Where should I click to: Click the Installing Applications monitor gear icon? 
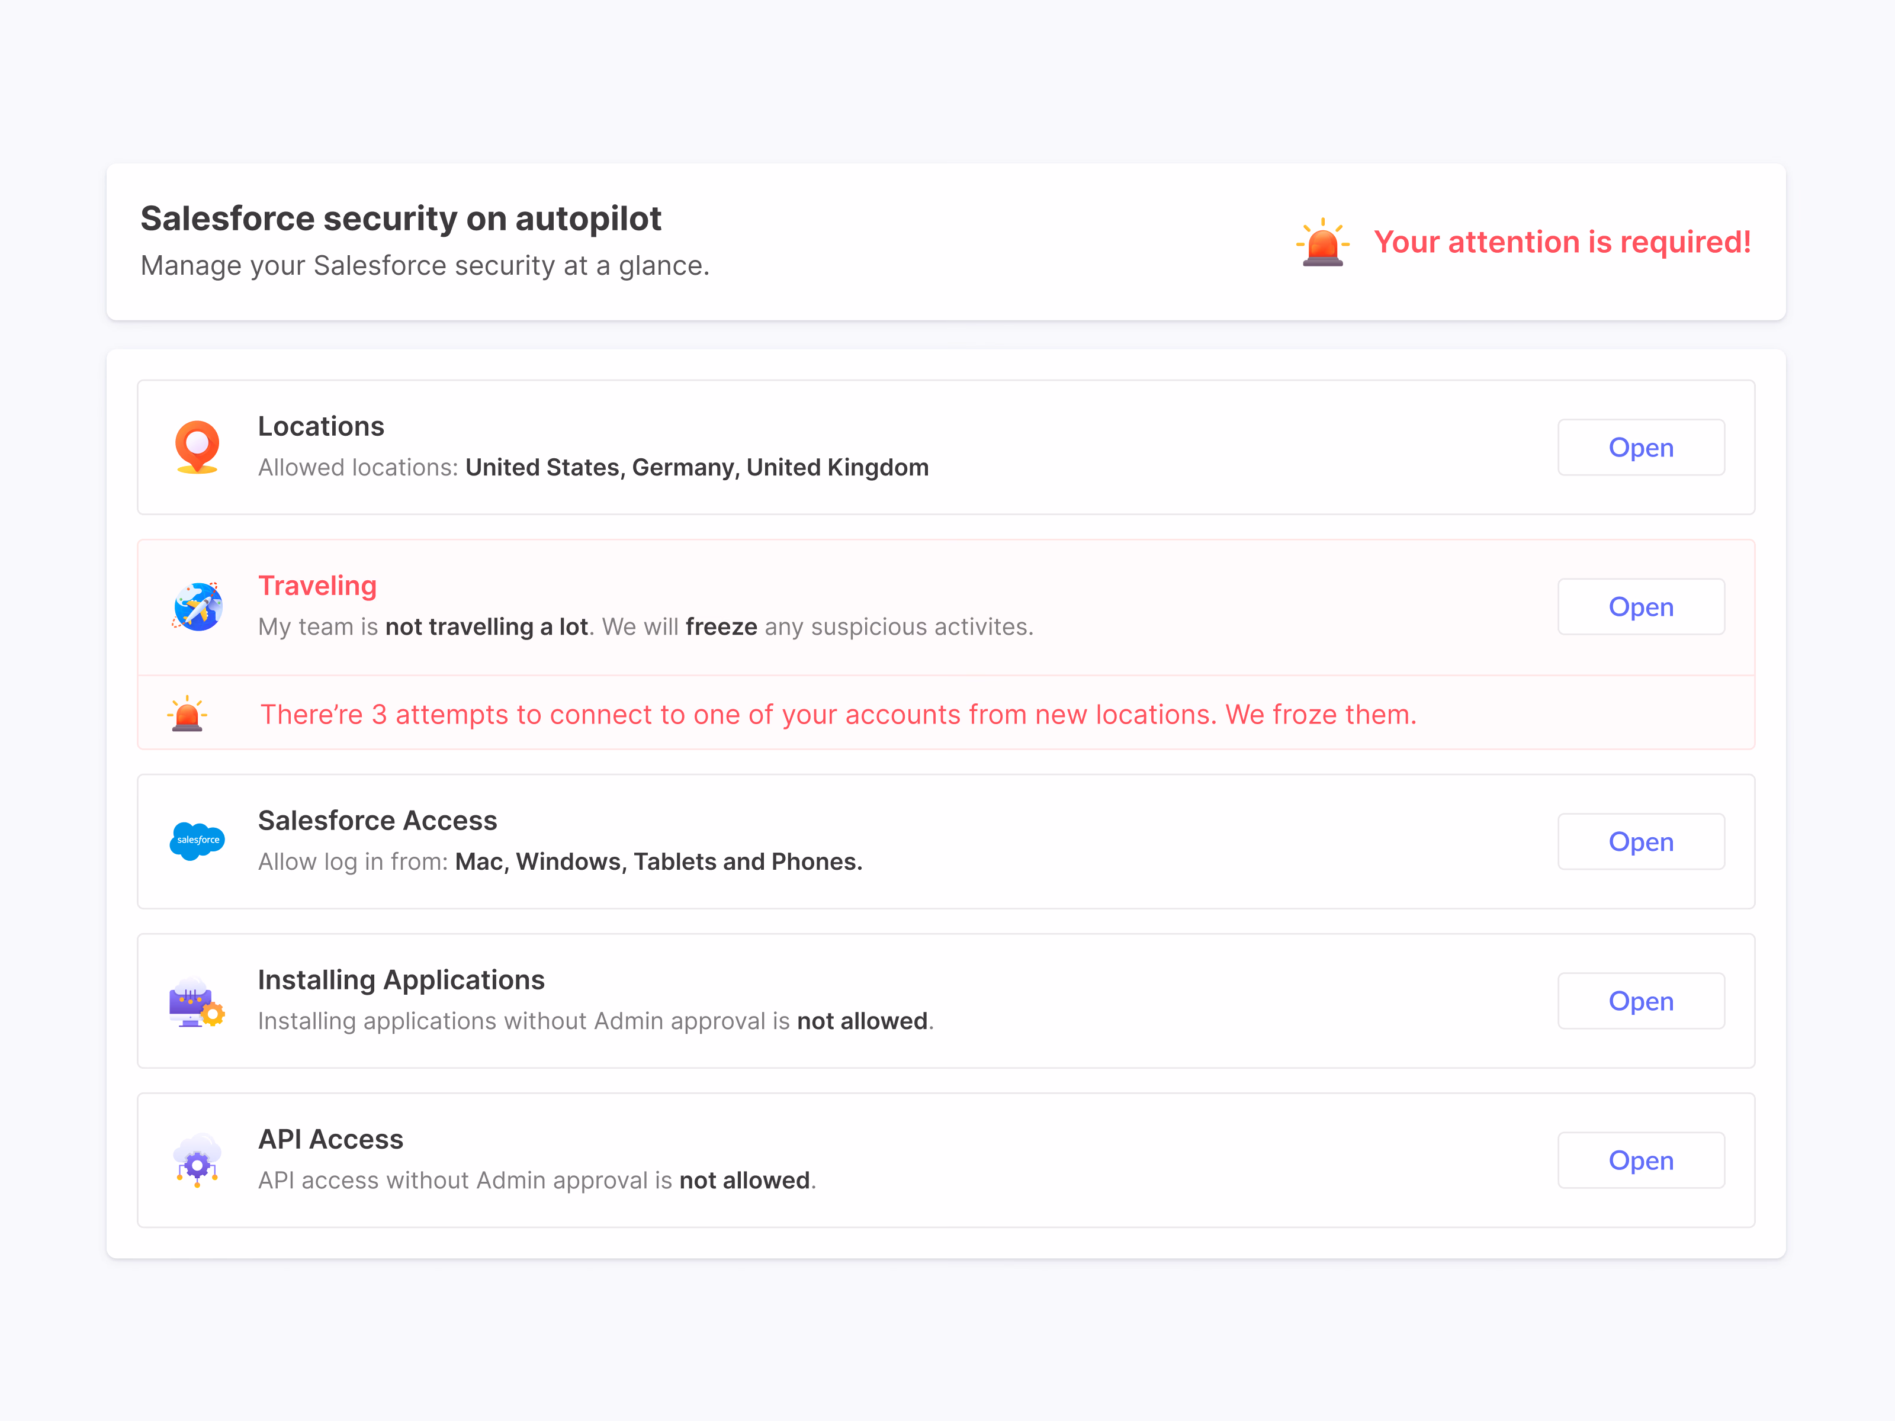point(197,1001)
